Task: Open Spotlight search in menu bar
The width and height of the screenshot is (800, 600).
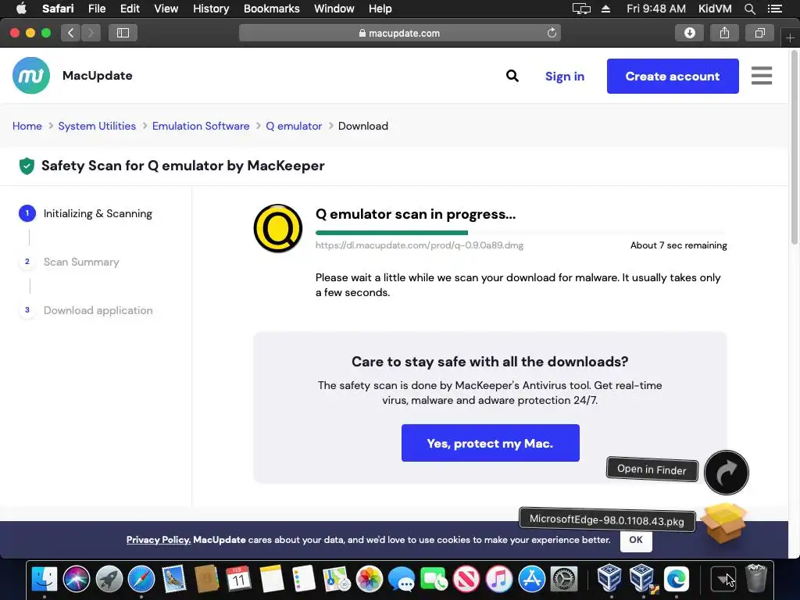Action: [749, 9]
